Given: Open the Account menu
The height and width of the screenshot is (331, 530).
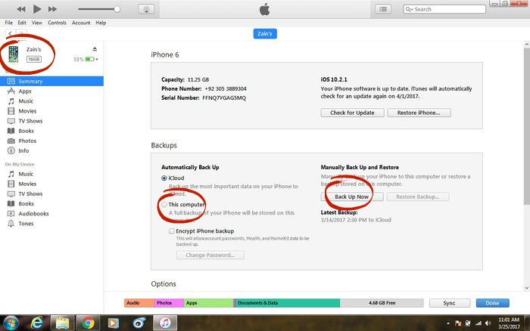Looking at the screenshot, I should pos(81,23).
